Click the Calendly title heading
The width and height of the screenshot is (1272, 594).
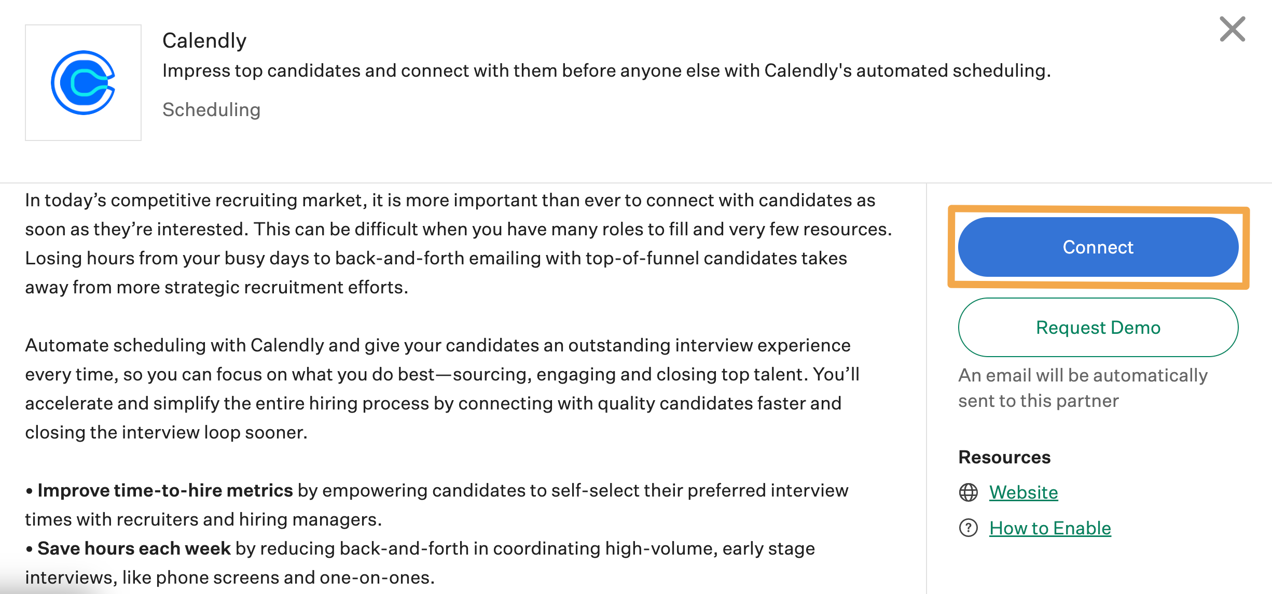tap(204, 40)
